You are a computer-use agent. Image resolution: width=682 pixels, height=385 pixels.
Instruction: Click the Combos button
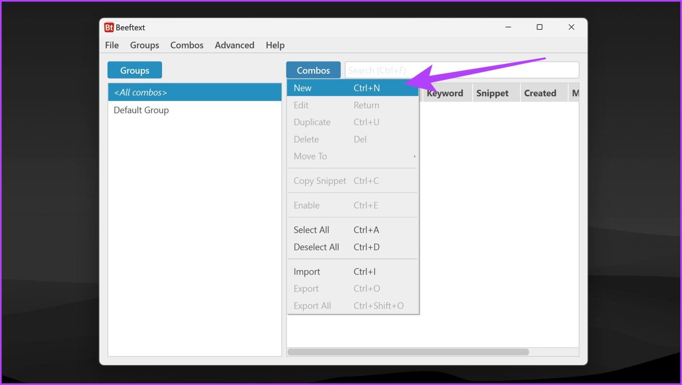click(x=313, y=70)
